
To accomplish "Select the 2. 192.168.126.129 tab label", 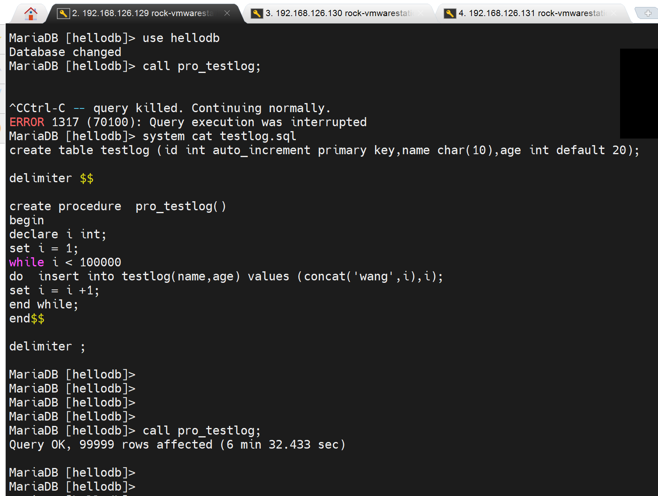I will click(143, 13).
